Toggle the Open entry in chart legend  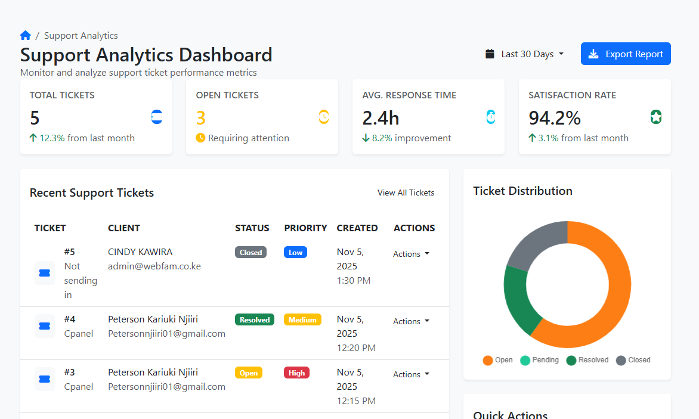tap(497, 360)
